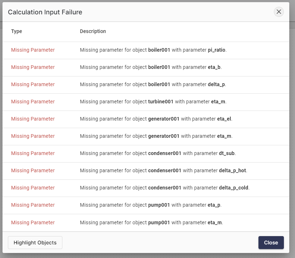Select the condenser001 dt_sub description text
Viewport: 295px width, 258px height.
pos(158,153)
